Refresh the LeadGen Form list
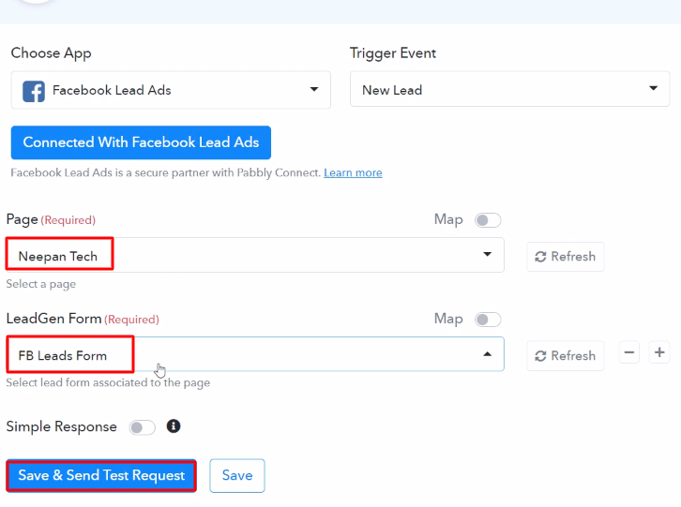681x507 pixels. (565, 356)
